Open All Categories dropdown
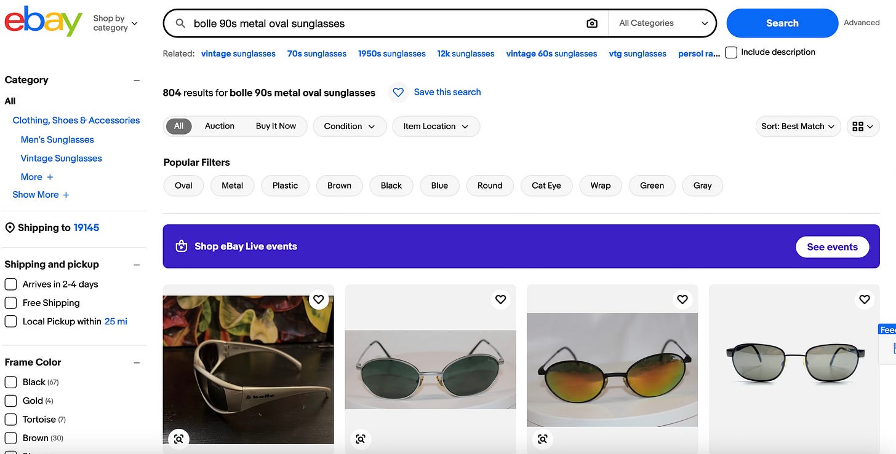The height and width of the screenshot is (454, 896). pyautogui.click(x=663, y=23)
